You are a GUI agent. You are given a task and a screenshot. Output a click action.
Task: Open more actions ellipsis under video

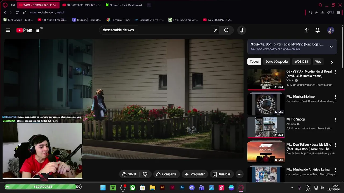[239, 174]
